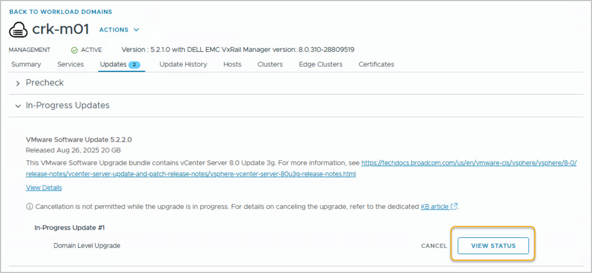
Task: Open the Certificates tab
Action: 376,64
